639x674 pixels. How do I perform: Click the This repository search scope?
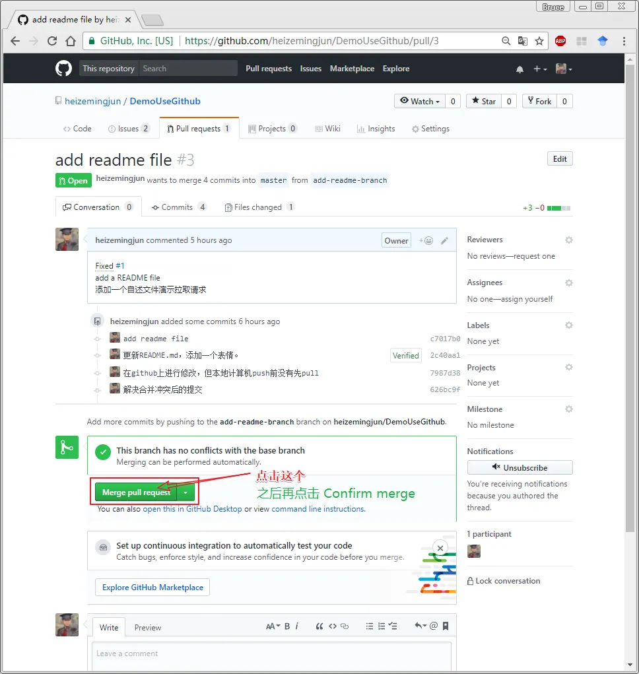coord(109,69)
